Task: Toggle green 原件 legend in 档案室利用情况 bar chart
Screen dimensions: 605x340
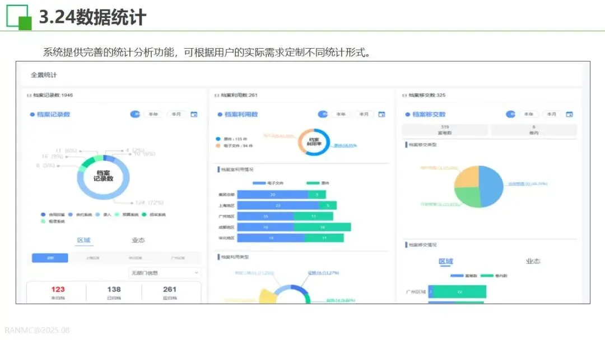Action: pyautogui.click(x=318, y=183)
